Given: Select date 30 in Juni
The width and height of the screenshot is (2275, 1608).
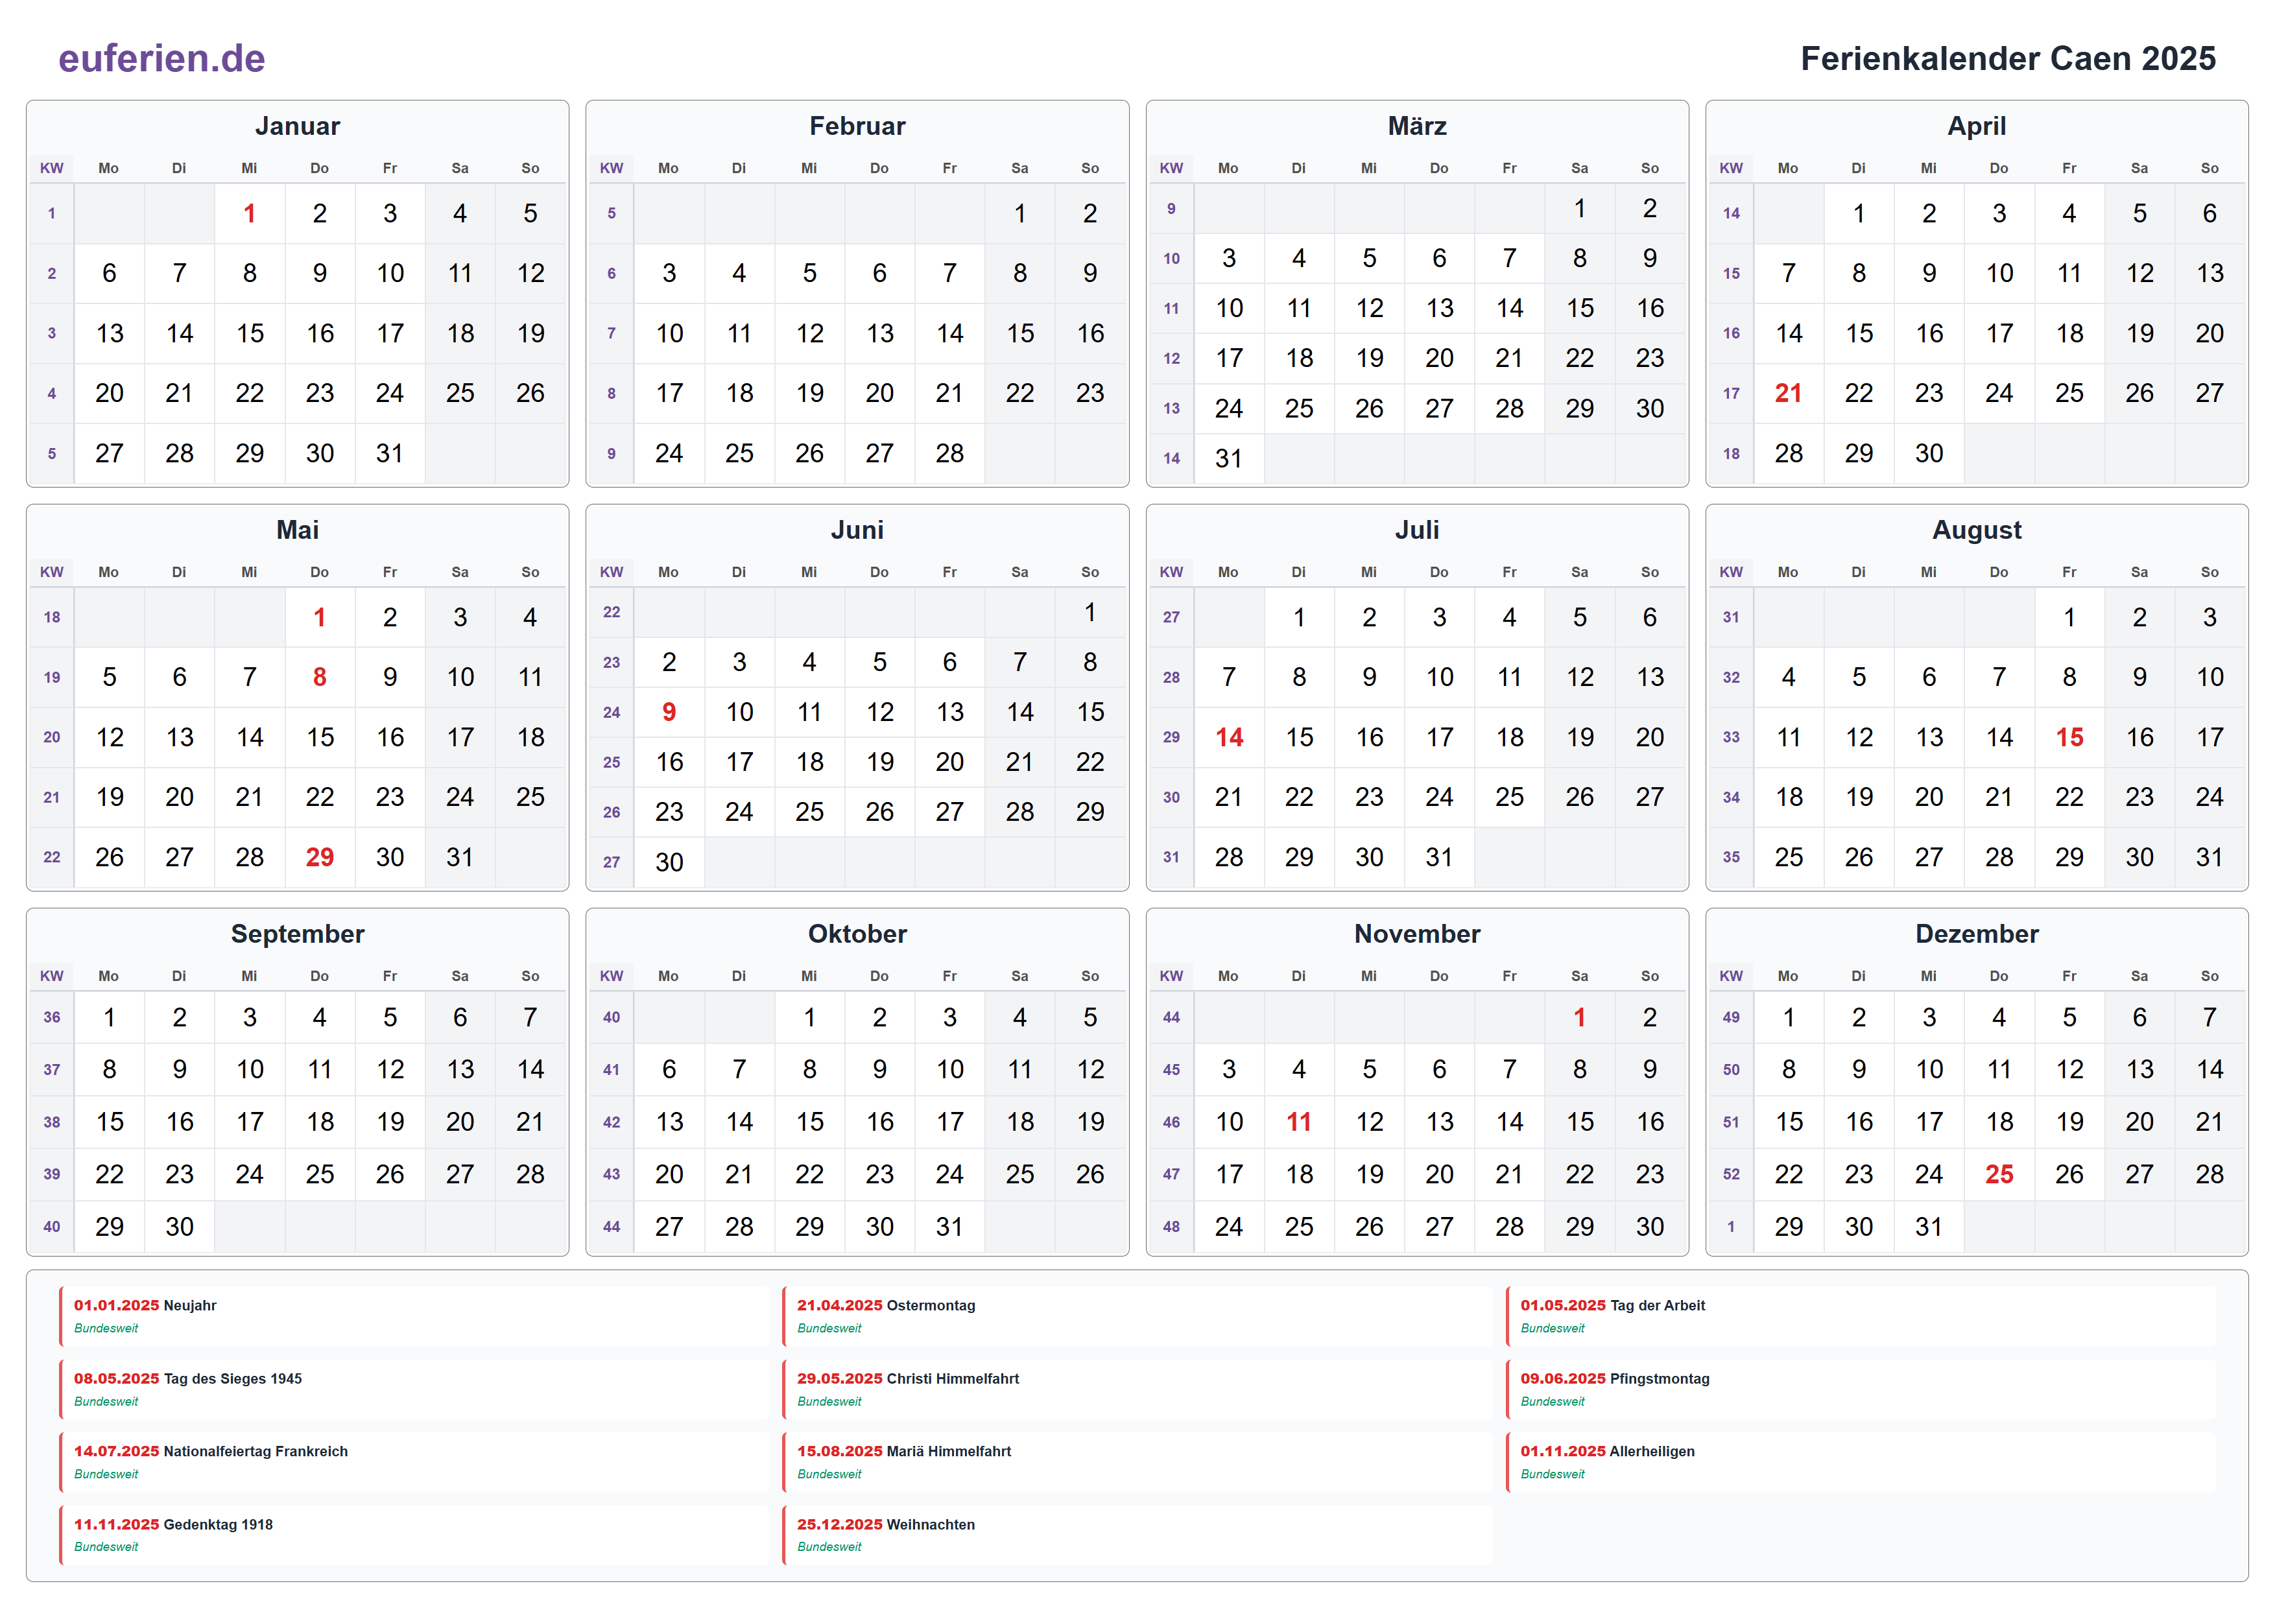Looking at the screenshot, I should coord(669,862).
